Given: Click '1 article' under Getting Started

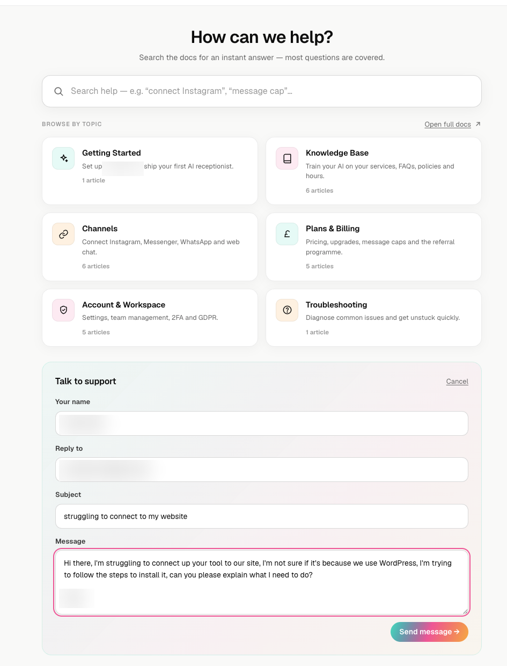Looking at the screenshot, I should tap(93, 180).
